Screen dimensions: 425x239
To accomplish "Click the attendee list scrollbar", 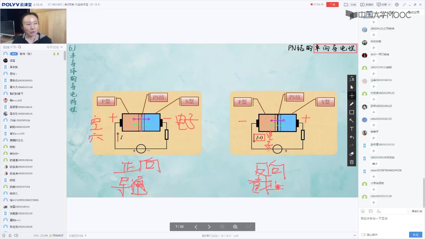I will (x=65, y=55).
